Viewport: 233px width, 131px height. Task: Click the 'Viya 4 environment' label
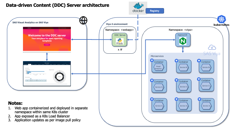point(116,24)
